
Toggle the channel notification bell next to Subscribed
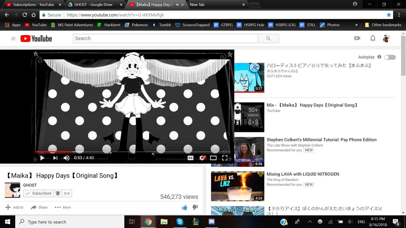[x=58, y=193]
